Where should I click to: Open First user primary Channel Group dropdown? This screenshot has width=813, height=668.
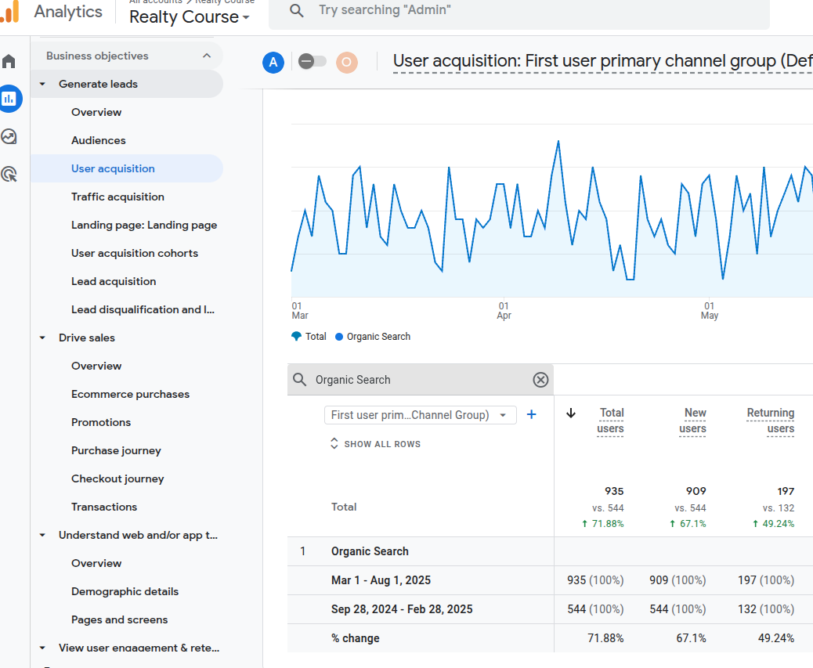[x=420, y=415]
